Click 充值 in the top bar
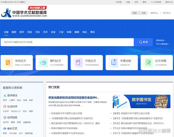This screenshot has width=174, height=137. pyautogui.click(x=128, y=2)
